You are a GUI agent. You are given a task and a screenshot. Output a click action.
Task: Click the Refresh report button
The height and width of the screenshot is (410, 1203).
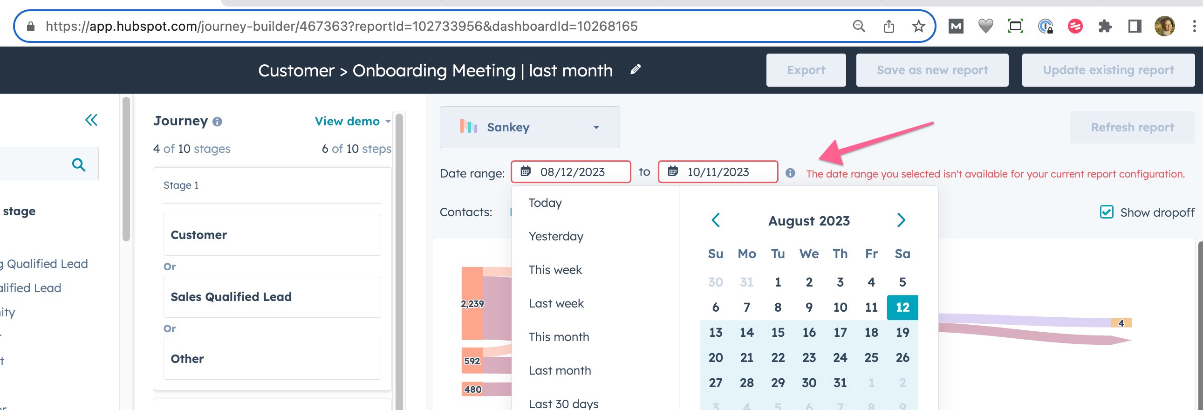(1132, 127)
